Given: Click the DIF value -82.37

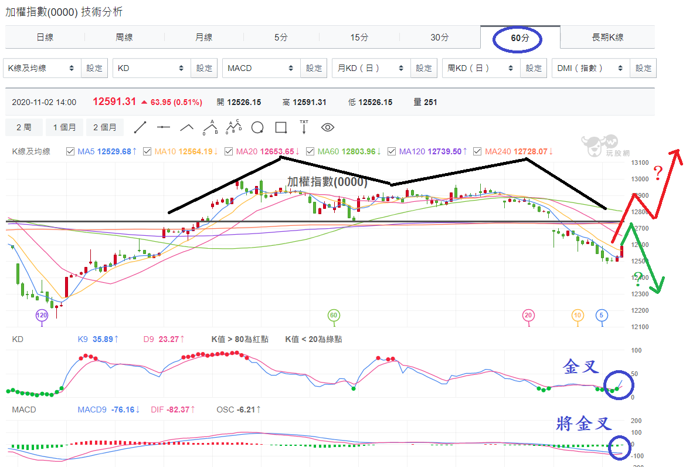Looking at the screenshot, I should (x=178, y=410).
